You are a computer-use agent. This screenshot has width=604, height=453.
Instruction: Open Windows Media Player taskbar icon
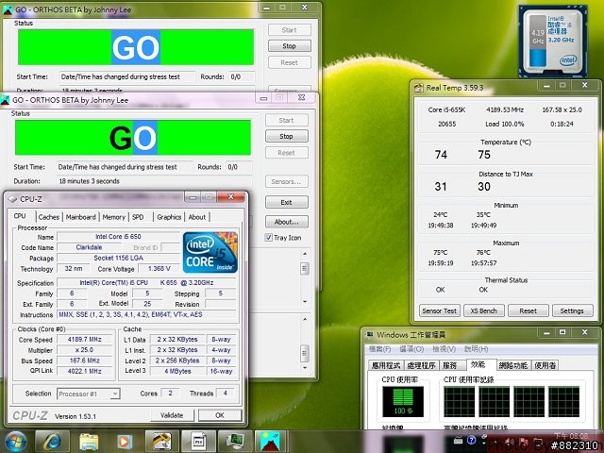(124, 442)
